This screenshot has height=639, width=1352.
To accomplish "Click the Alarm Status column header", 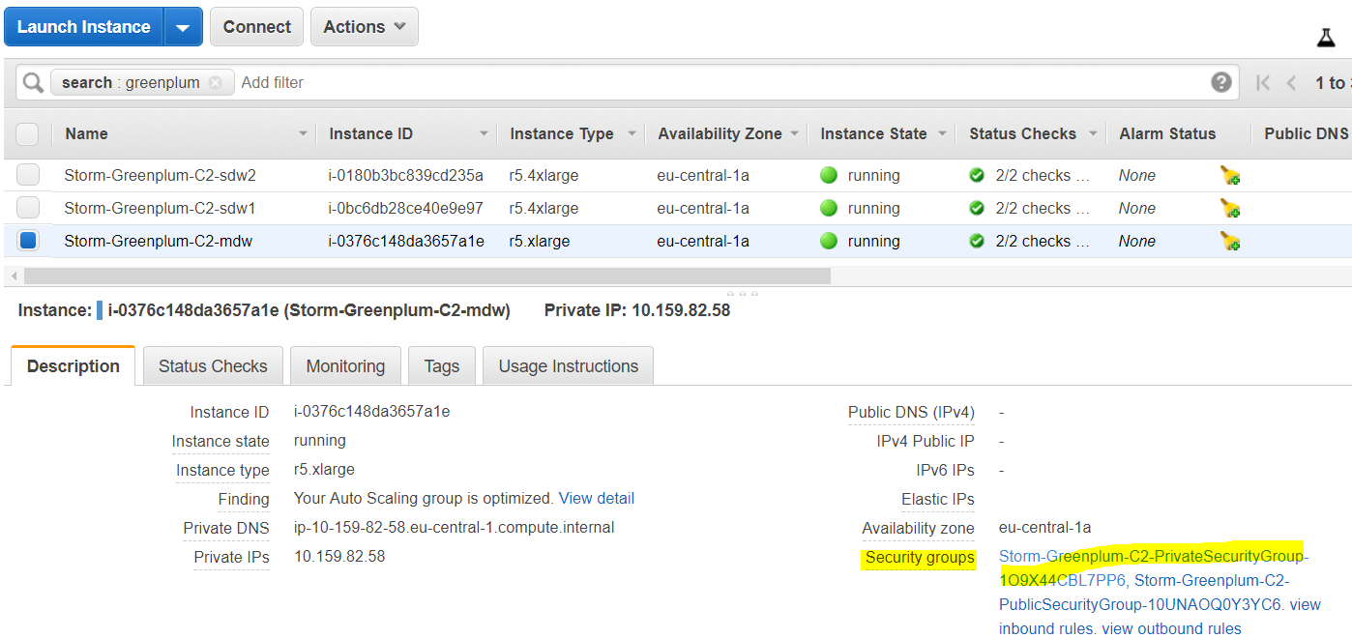I will click(x=1167, y=133).
